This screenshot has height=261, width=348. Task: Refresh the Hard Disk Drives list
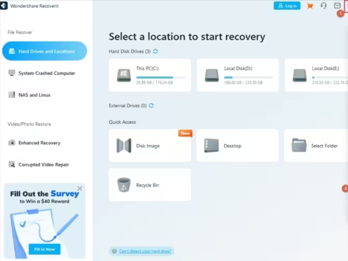pos(155,51)
